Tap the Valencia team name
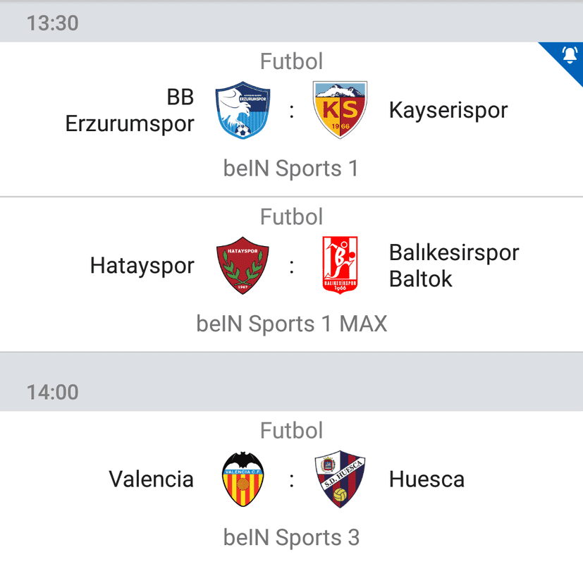The height and width of the screenshot is (564, 583). point(151,479)
